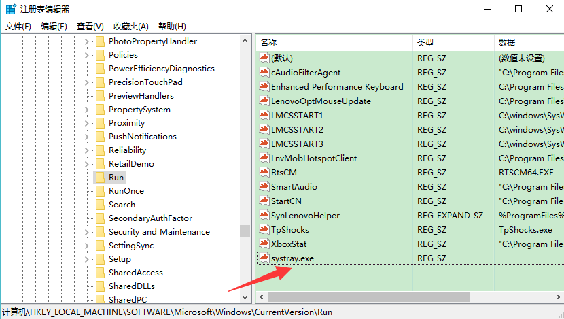Image resolution: width=564 pixels, height=319 pixels.
Task: Click the RtsCM value icon
Action: [x=264, y=172]
